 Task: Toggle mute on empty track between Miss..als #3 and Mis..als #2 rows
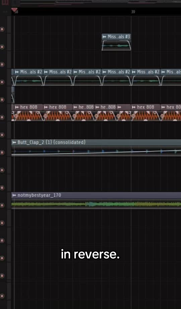pos(2,64)
